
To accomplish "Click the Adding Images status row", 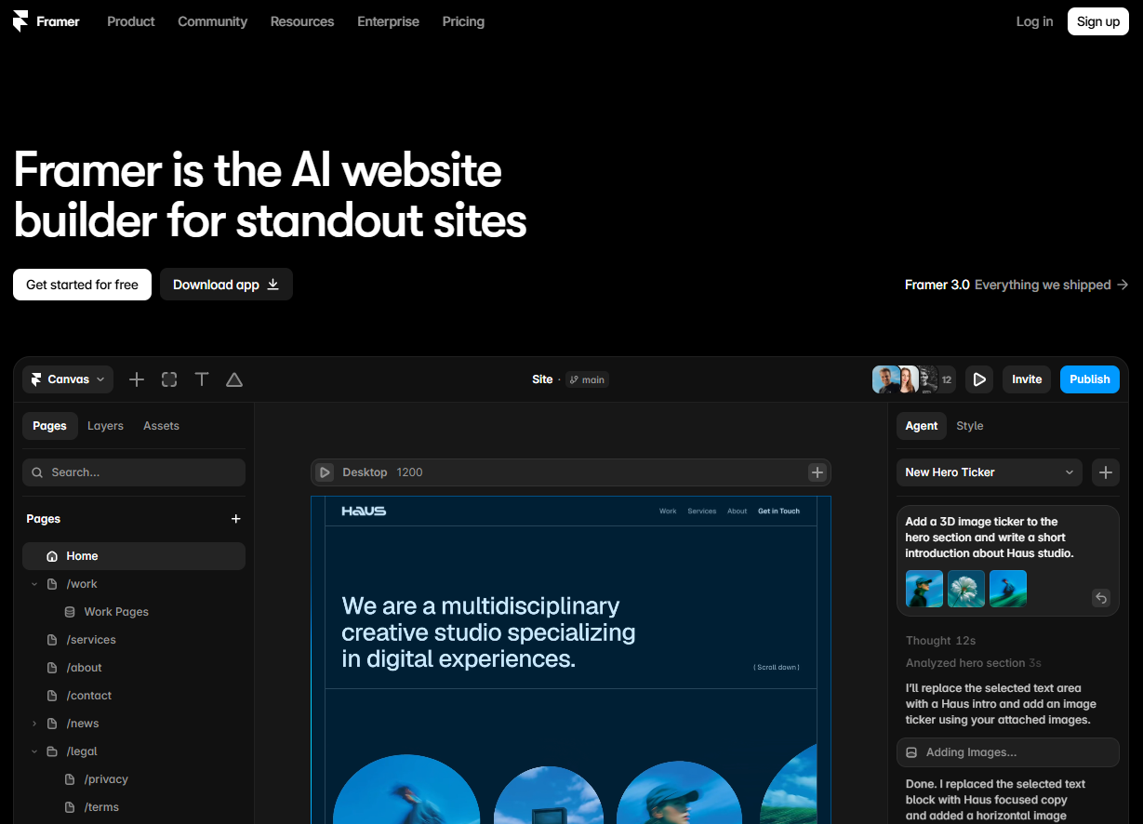I will point(1008,752).
